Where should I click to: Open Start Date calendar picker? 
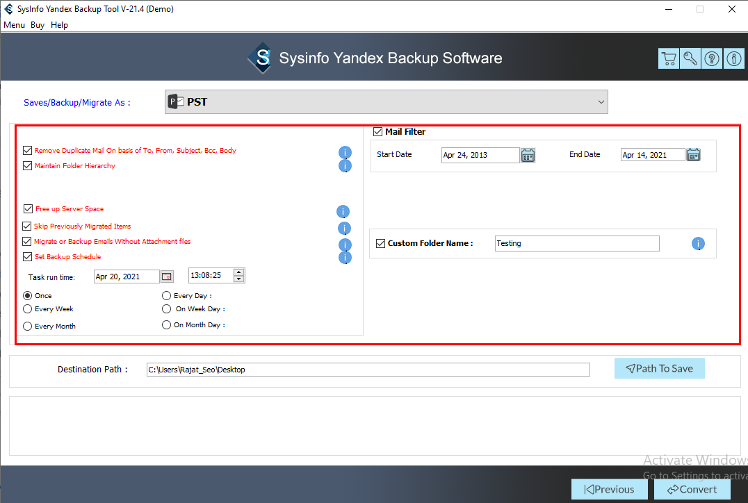click(x=528, y=155)
